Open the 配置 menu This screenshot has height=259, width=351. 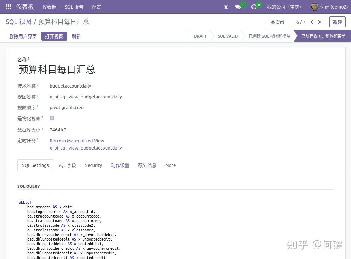pos(96,7)
